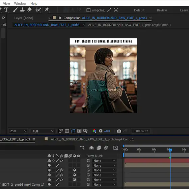The image size is (189, 189).
Task: Click the 3D layer column header icon
Action: tap(79, 156)
